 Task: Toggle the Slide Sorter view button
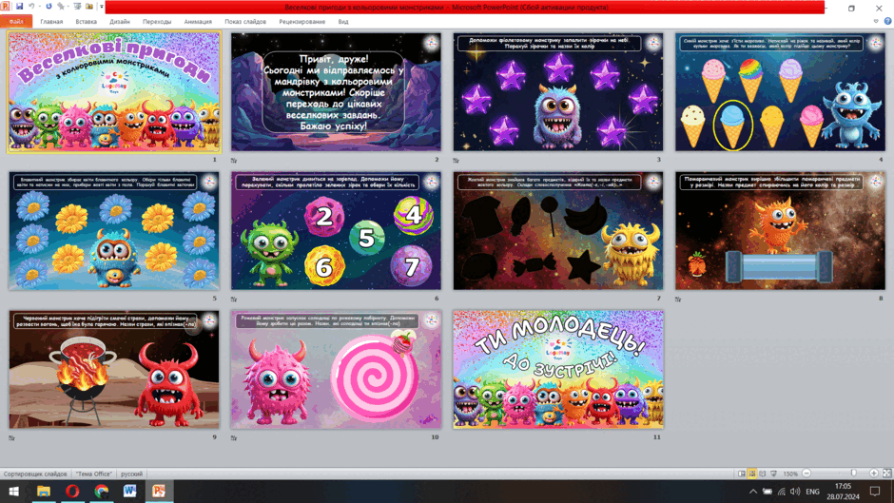point(752,474)
